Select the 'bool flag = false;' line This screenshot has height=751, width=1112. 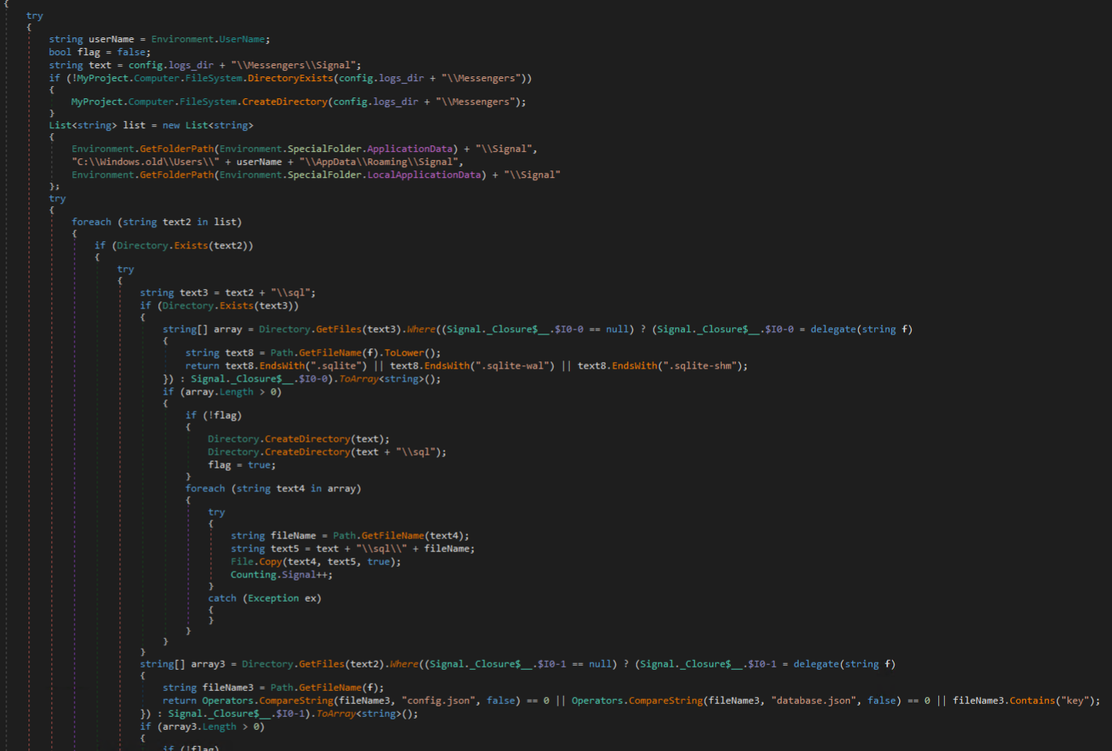point(100,52)
